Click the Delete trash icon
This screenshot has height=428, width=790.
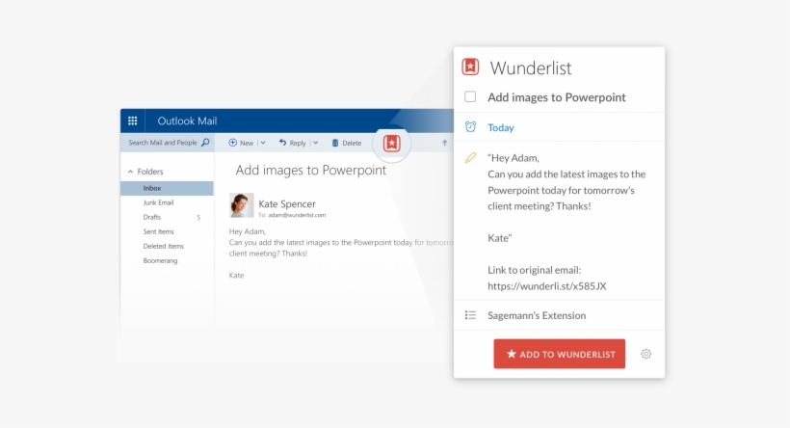[335, 143]
